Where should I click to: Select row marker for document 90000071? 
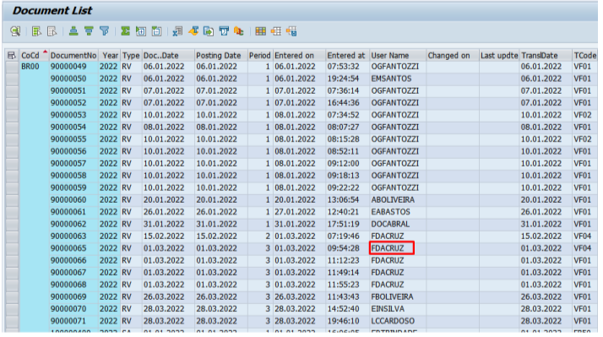12,321
